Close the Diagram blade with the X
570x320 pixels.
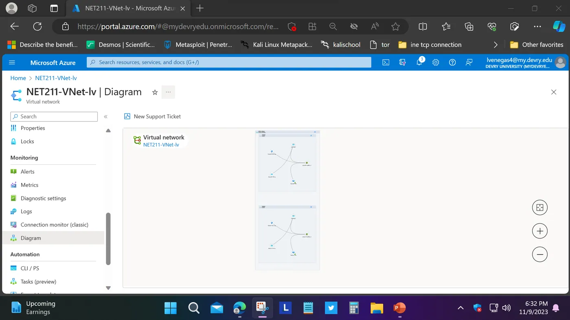coord(554,92)
